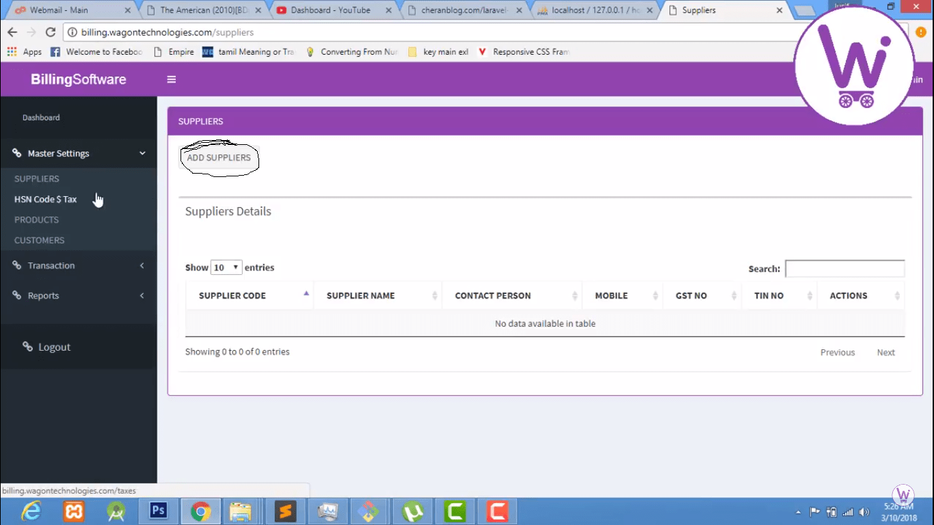
Task: Expand the Transaction menu chevron
Action: pos(142,265)
